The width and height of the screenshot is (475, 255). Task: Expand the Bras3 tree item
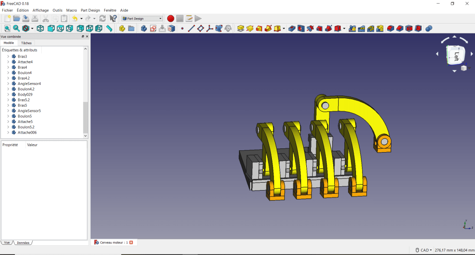coord(8,57)
